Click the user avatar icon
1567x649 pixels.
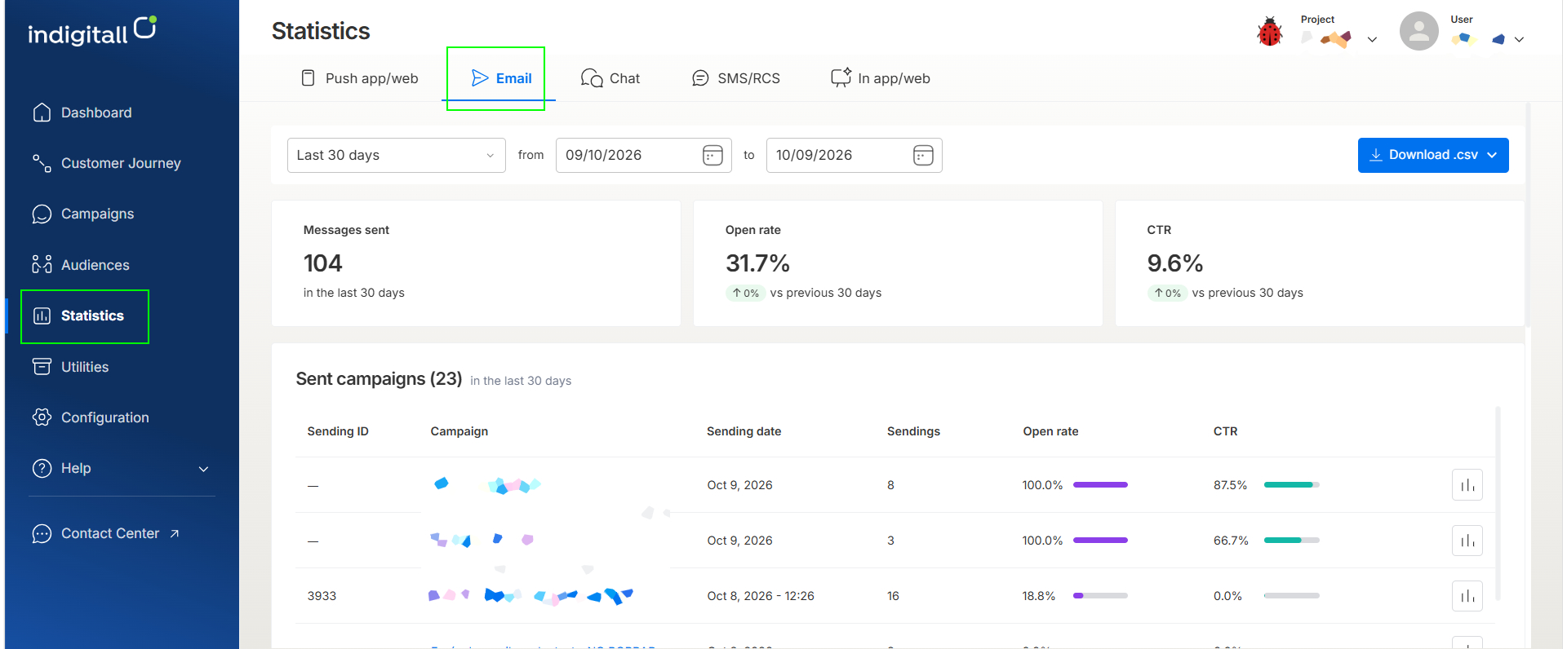pos(1418,31)
